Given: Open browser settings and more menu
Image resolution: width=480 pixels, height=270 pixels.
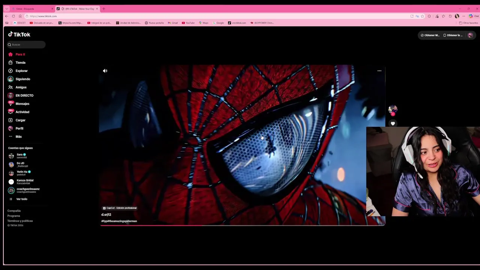Looking at the screenshot, I should pyautogui.click(x=463, y=16).
